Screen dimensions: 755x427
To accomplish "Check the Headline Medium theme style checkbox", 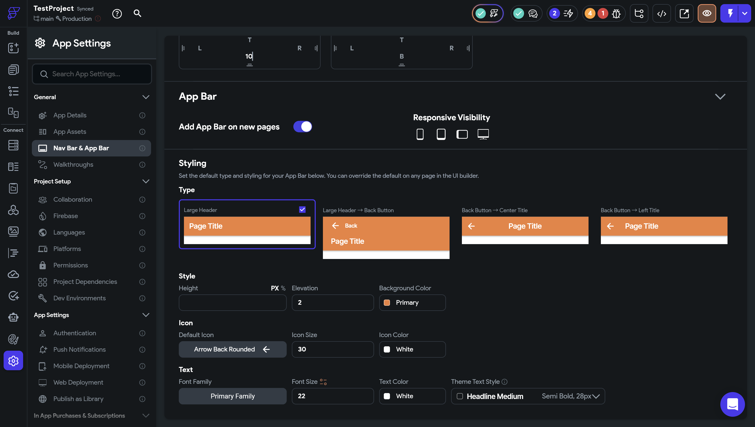I will click(460, 396).
